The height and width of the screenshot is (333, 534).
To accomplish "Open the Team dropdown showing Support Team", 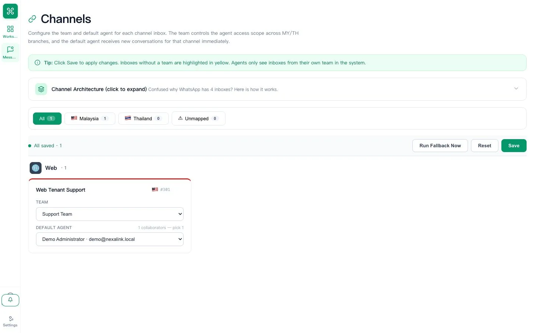I will pos(110,214).
